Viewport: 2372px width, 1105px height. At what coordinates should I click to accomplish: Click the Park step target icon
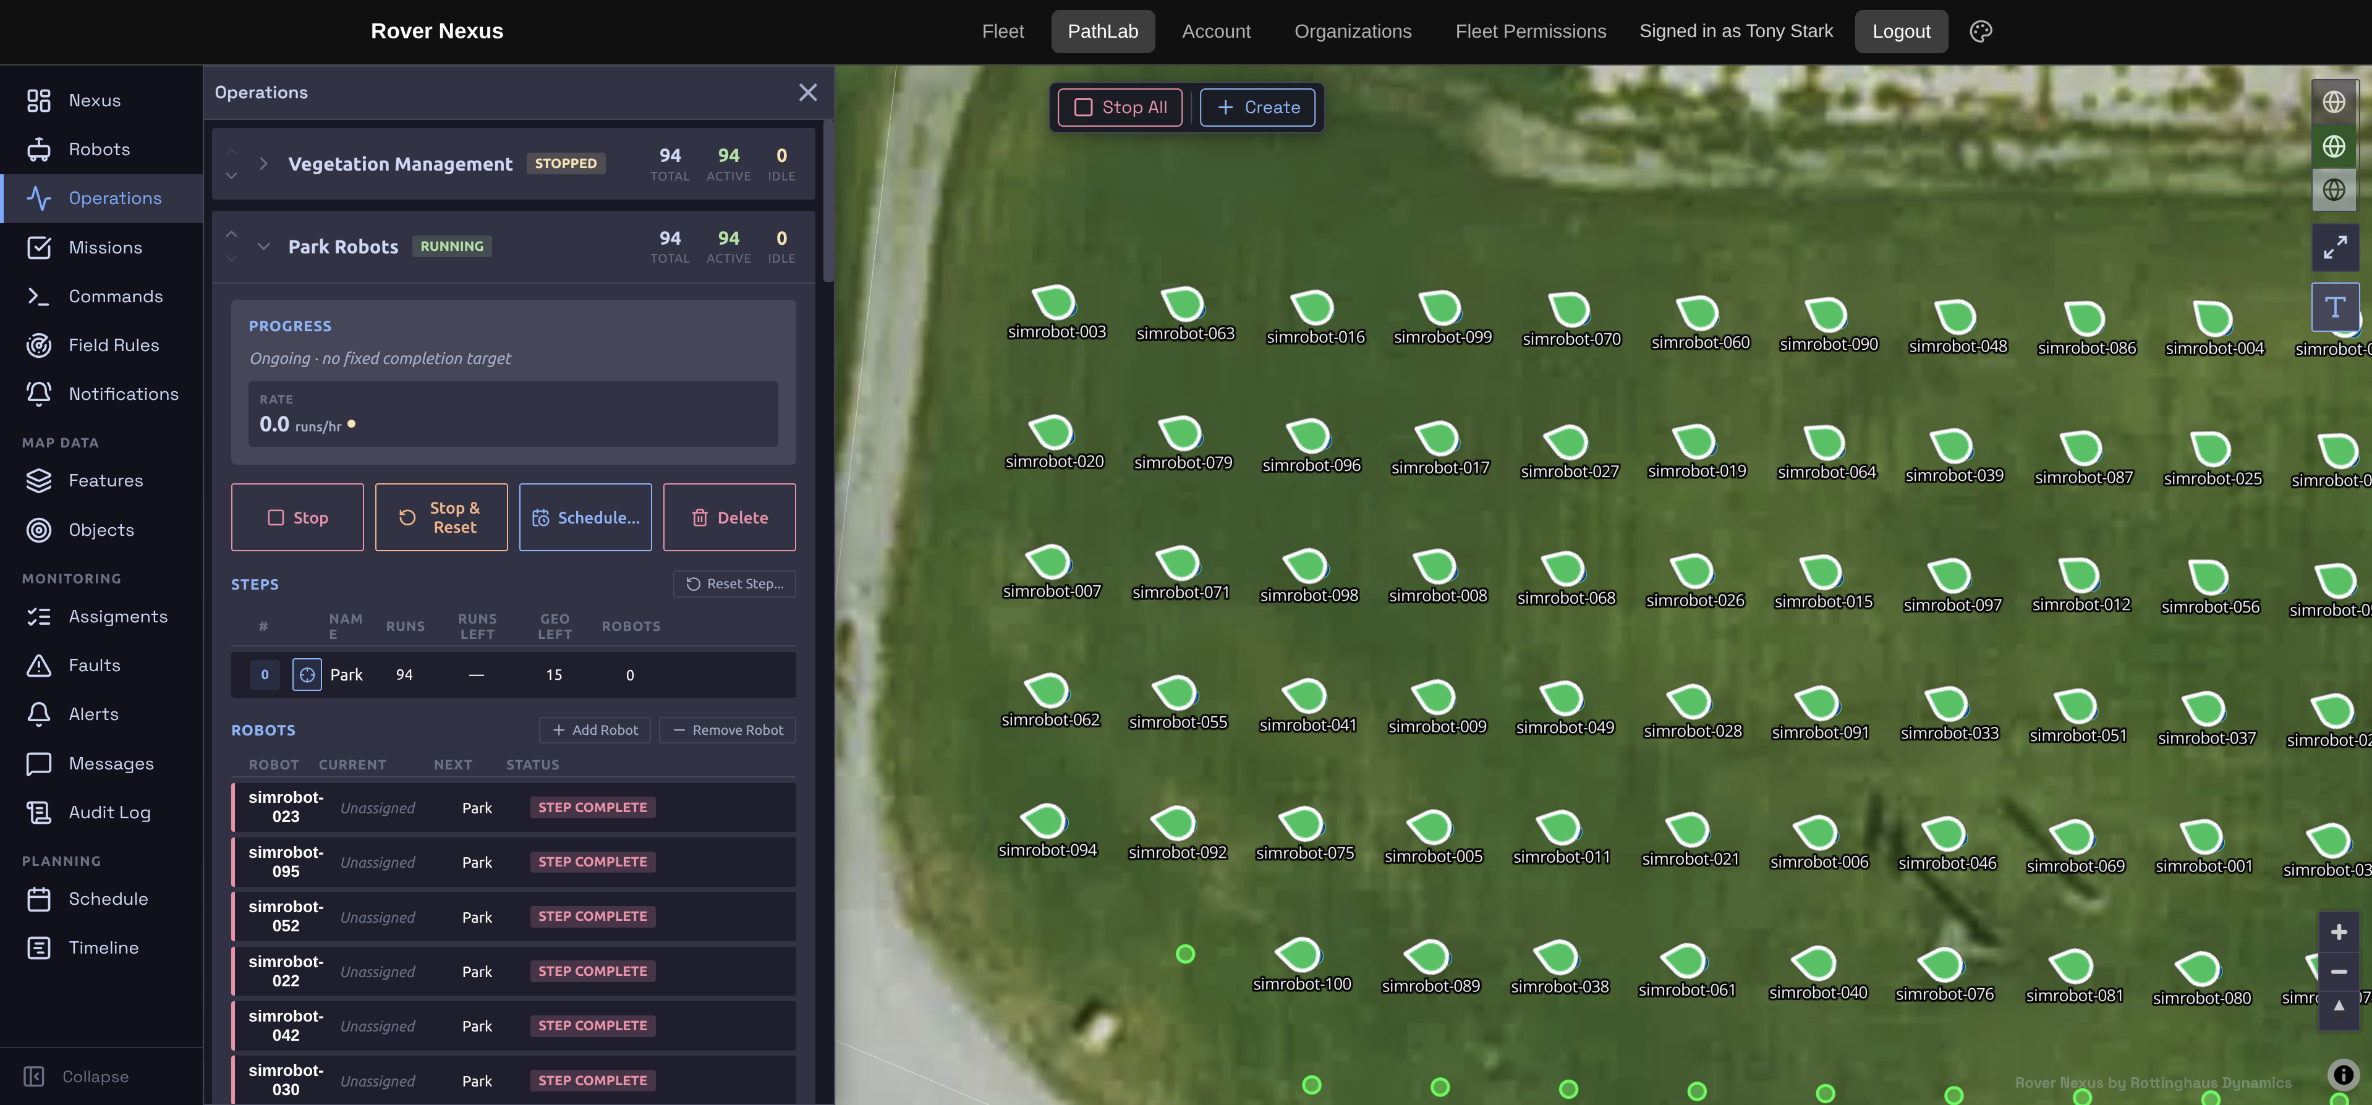(307, 675)
